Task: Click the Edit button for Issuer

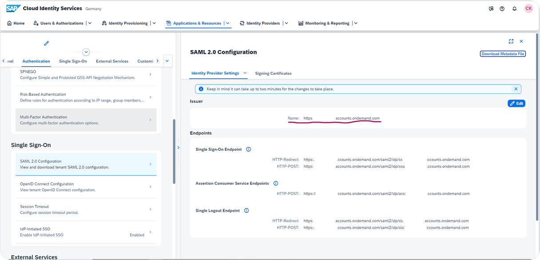Action: pyautogui.click(x=516, y=103)
